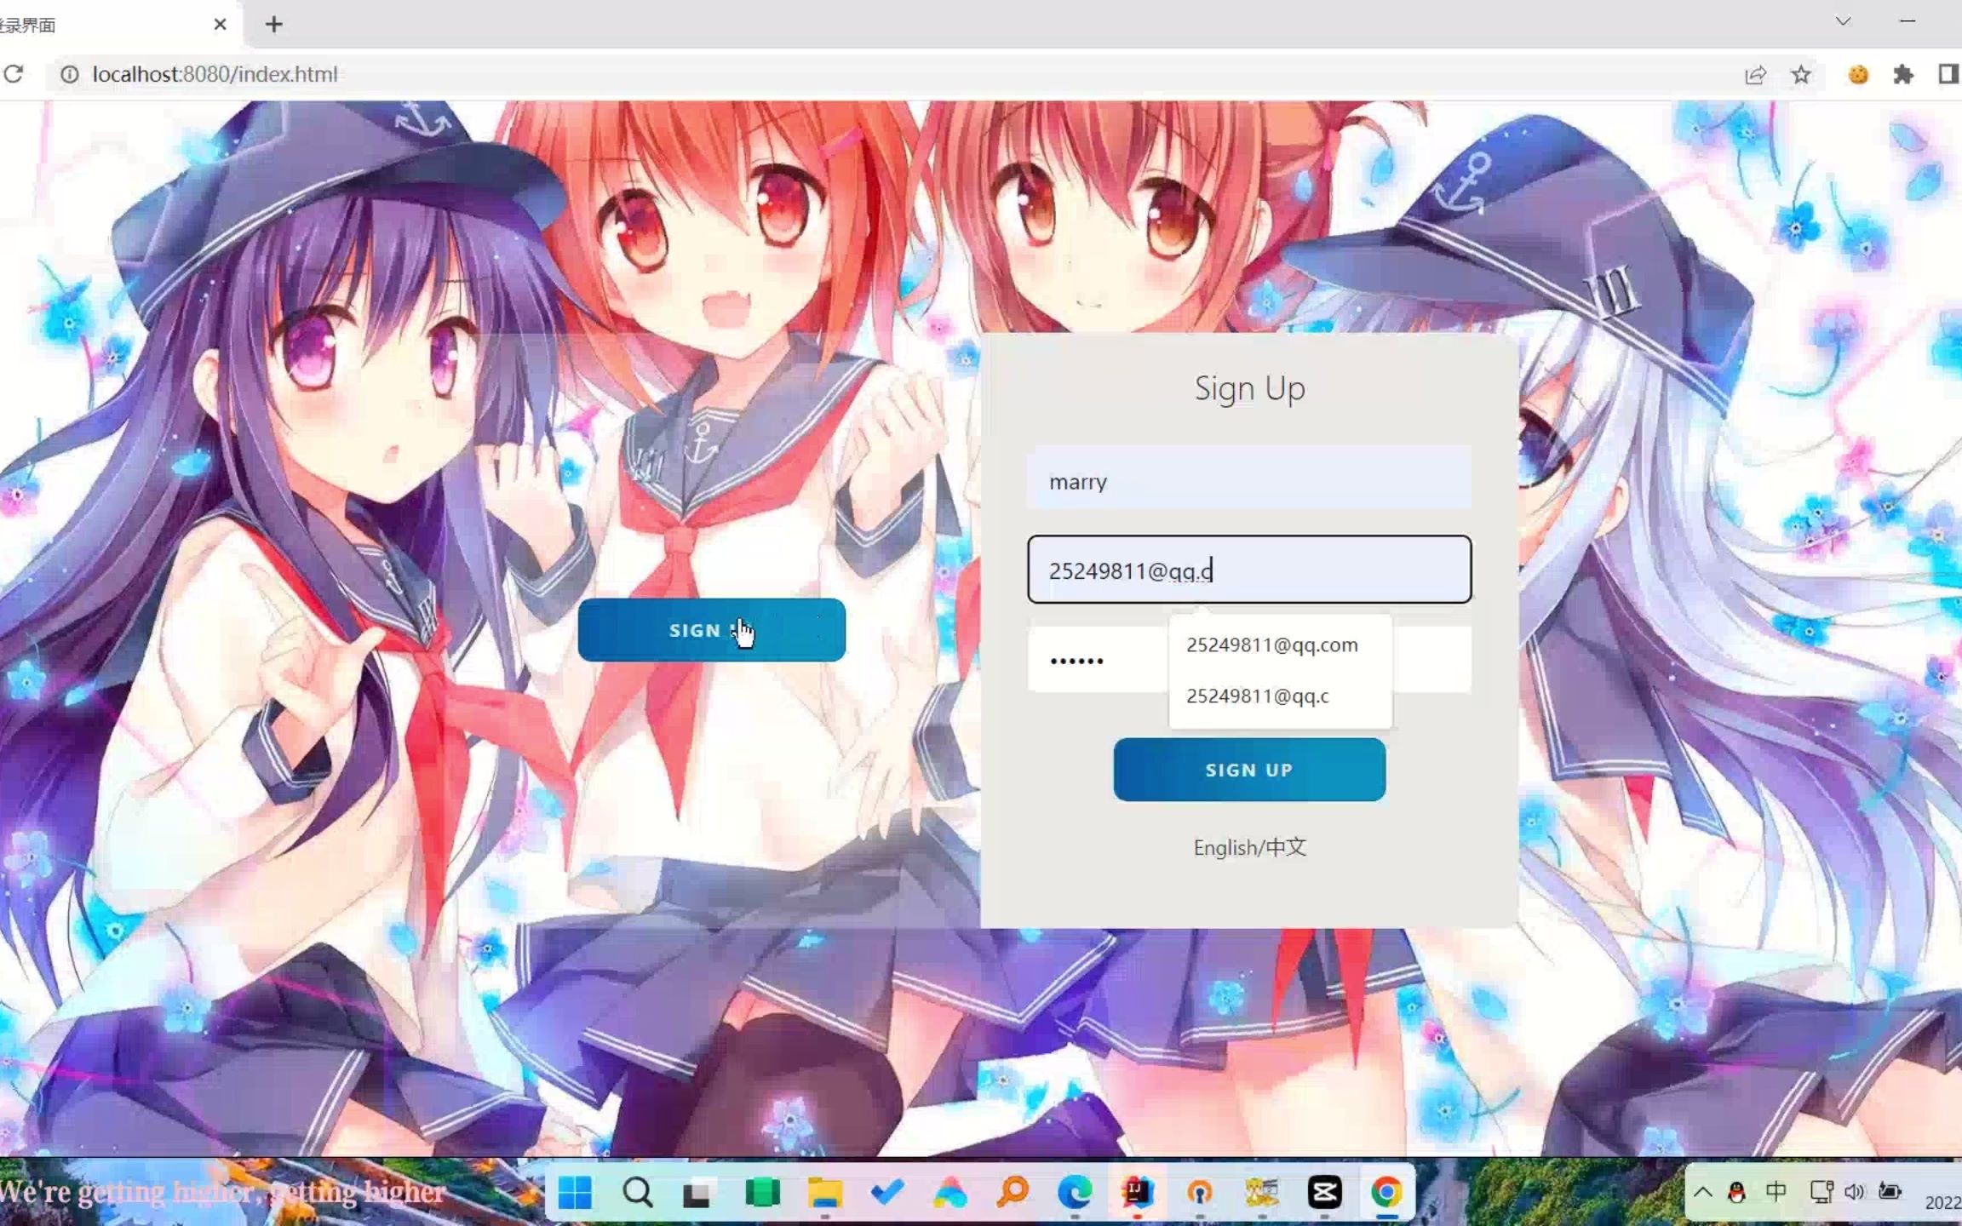Open the cookie extension icon
The image size is (1962, 1226).
tap(1858, 75)
